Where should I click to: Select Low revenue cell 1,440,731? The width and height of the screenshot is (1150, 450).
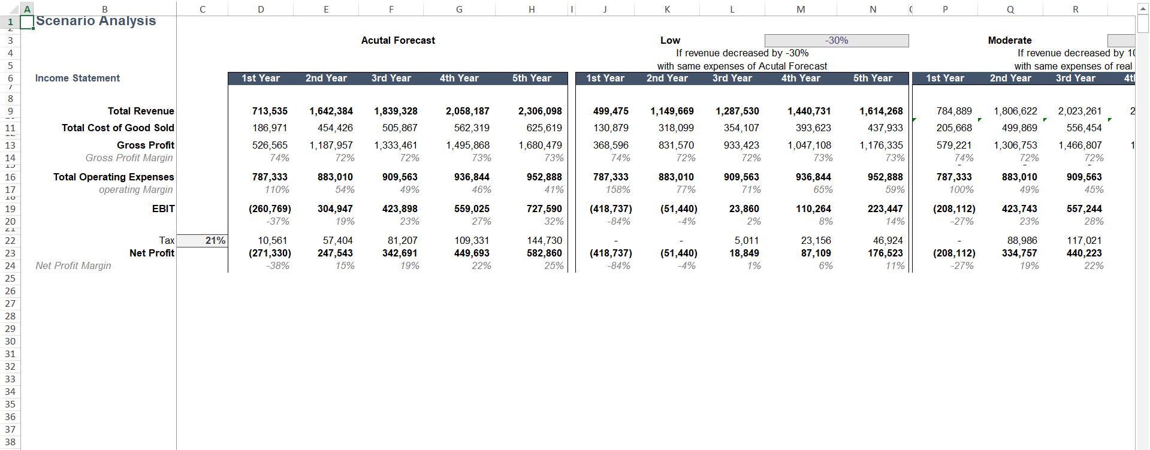click(x=809, y=111)
